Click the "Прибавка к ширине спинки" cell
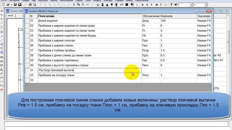Image resolution: width=232 pixels, height=130 pixels. point(90,45)
